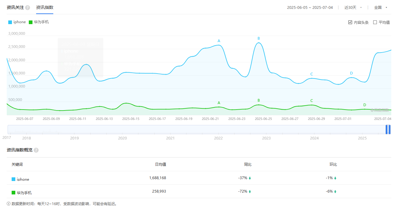Click the iphone 同比 down arrow icon
Screen dimensions: 398x210
(250, 178)
